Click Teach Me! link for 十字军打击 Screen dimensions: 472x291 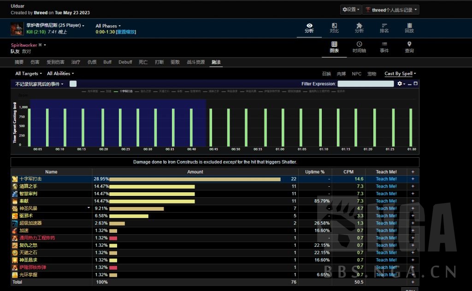coord(386,179)
